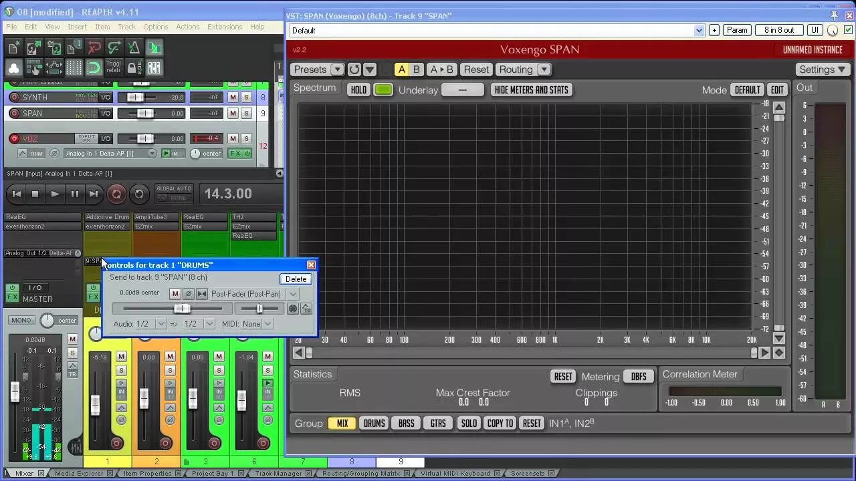Viewport: 856px width, 481px height.
Task: Click the transport Stop button
Action: point(35,194)
